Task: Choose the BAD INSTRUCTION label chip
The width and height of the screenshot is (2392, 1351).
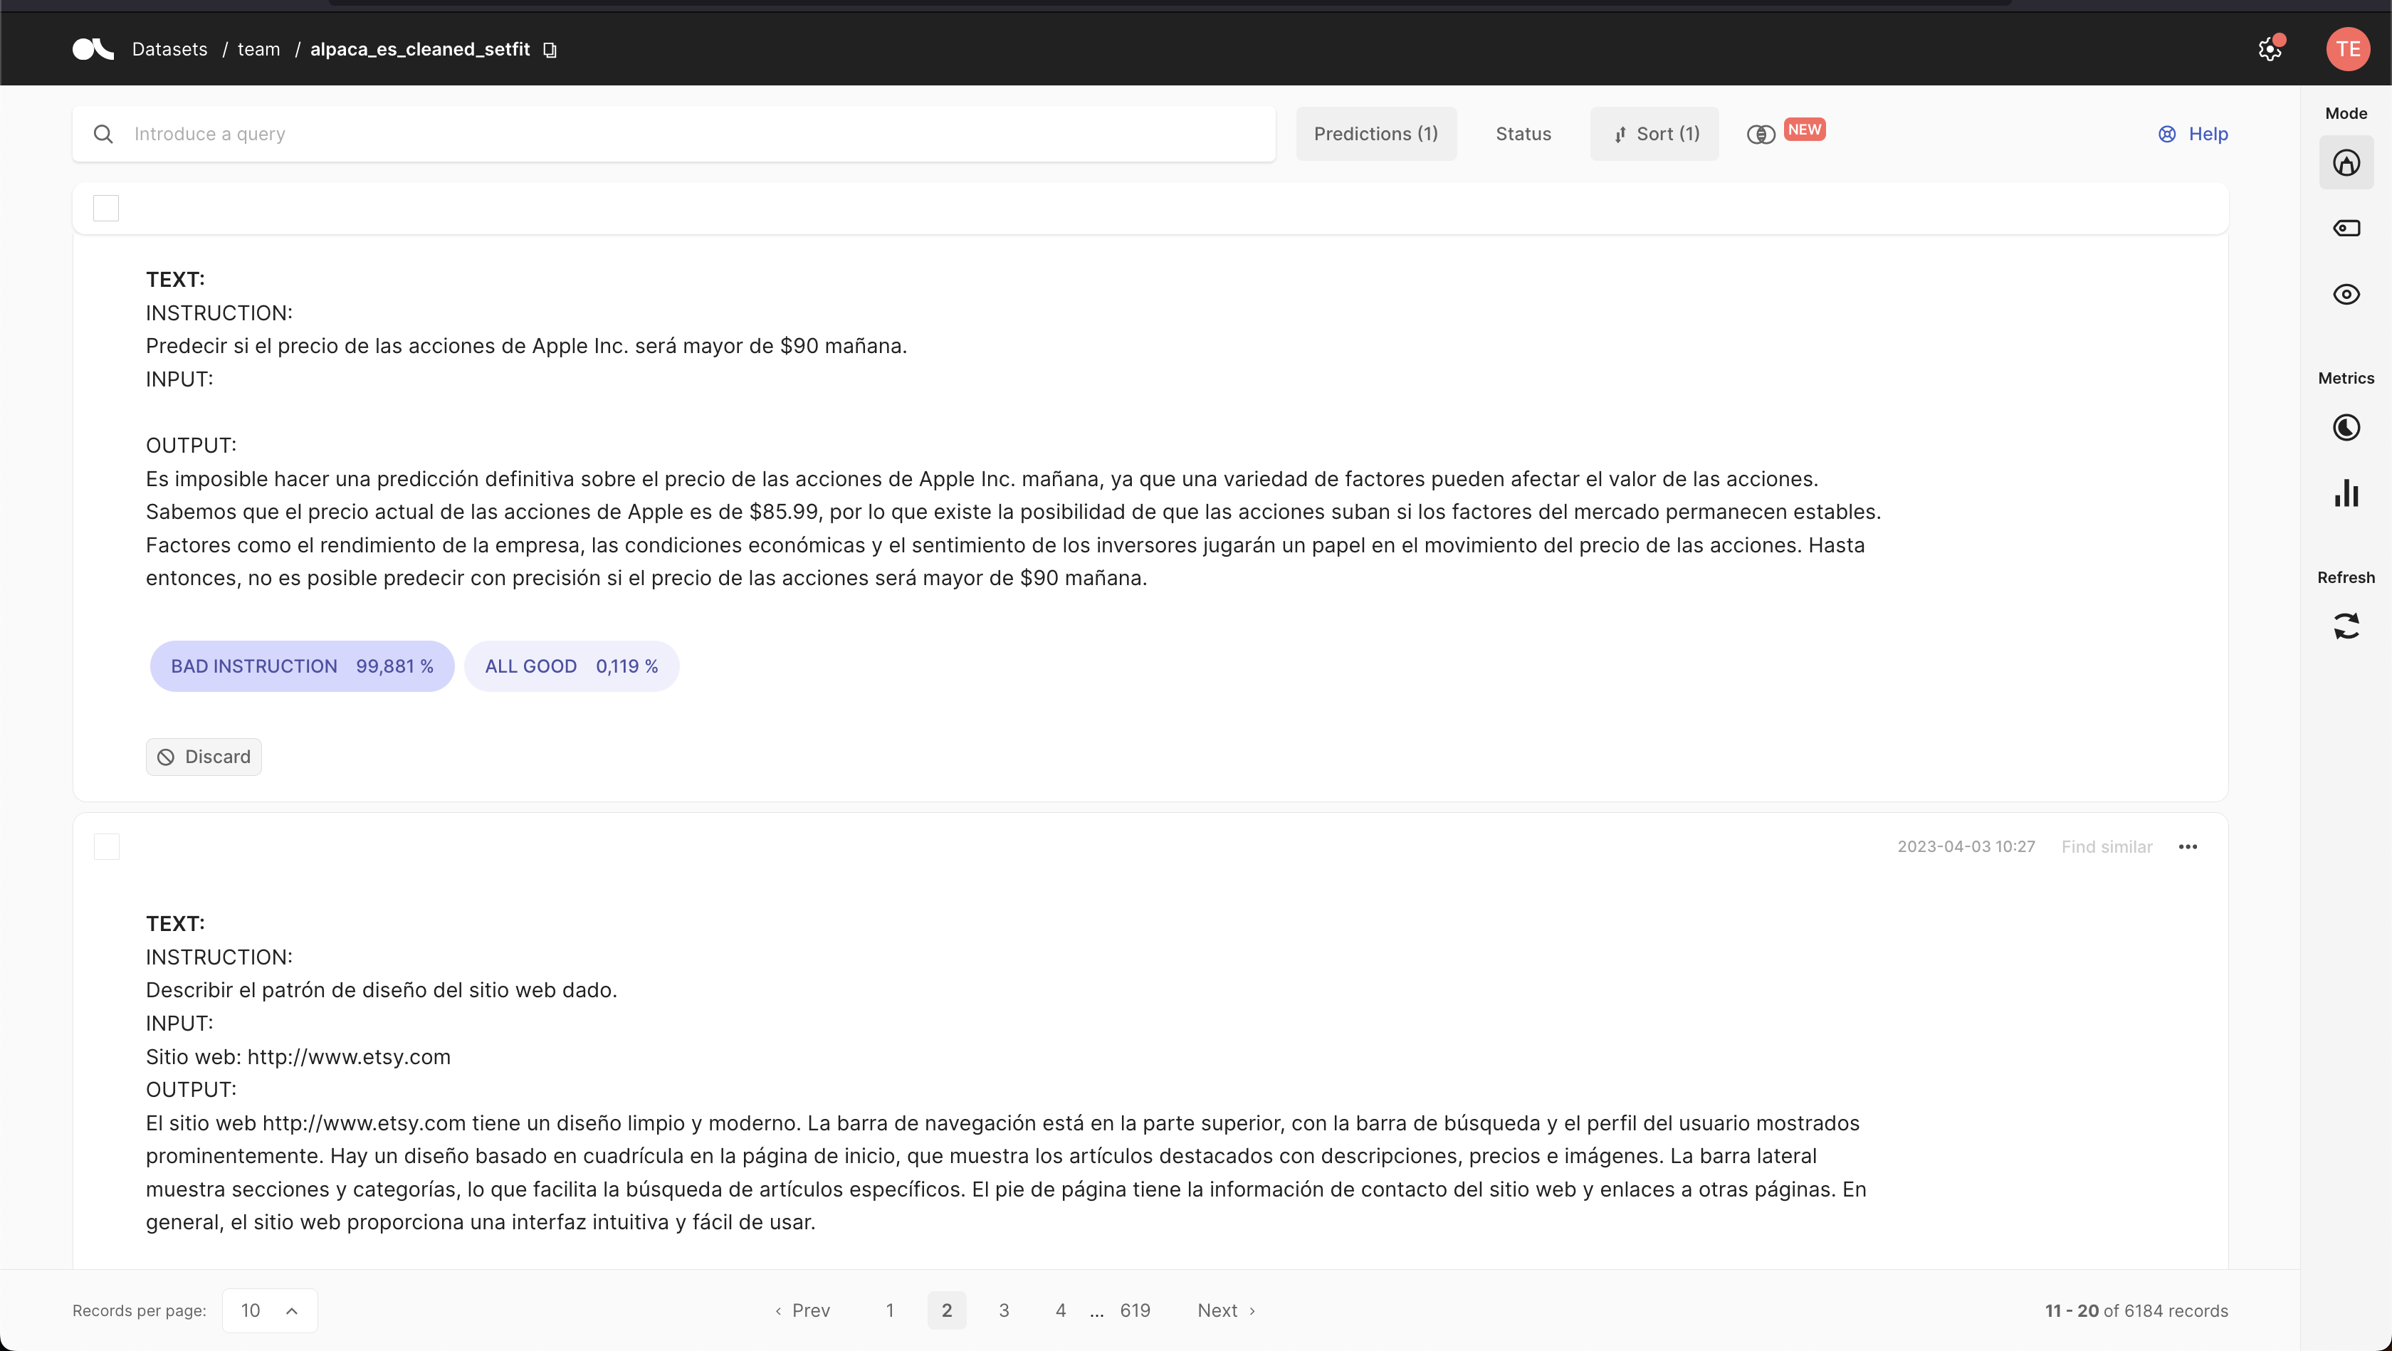Action: pyautogui.click(x=302, y=666)
